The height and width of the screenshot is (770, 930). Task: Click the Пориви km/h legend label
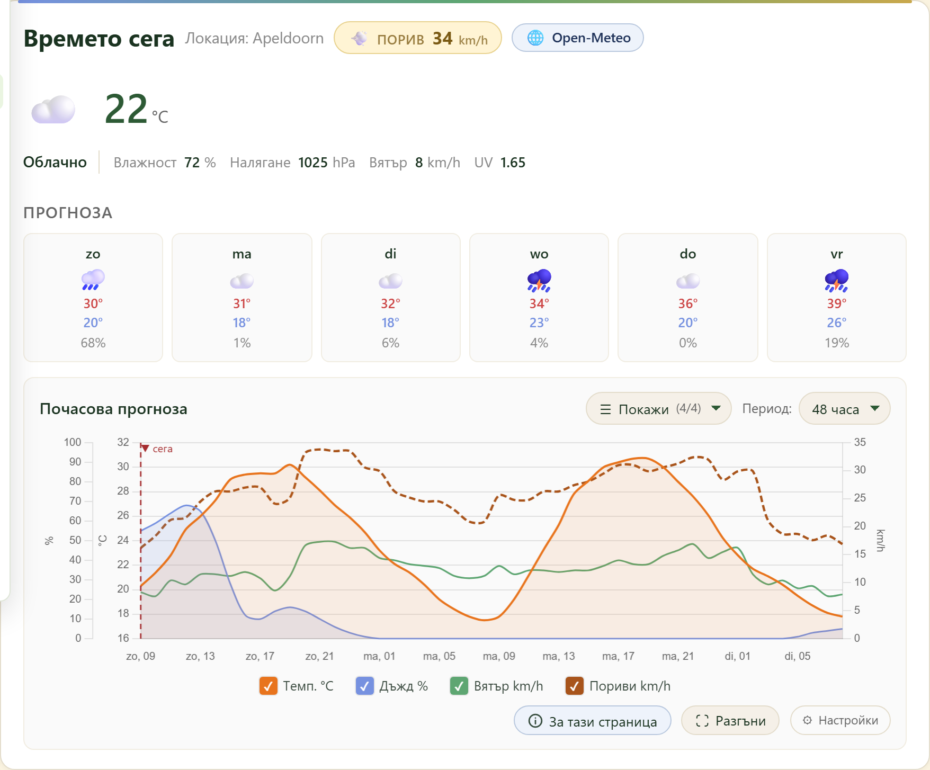click(630, 686)
